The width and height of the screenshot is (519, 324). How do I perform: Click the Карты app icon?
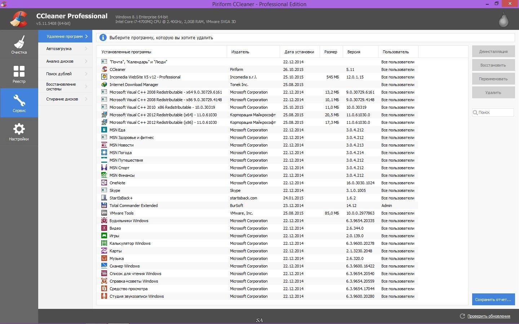[104, 251]
